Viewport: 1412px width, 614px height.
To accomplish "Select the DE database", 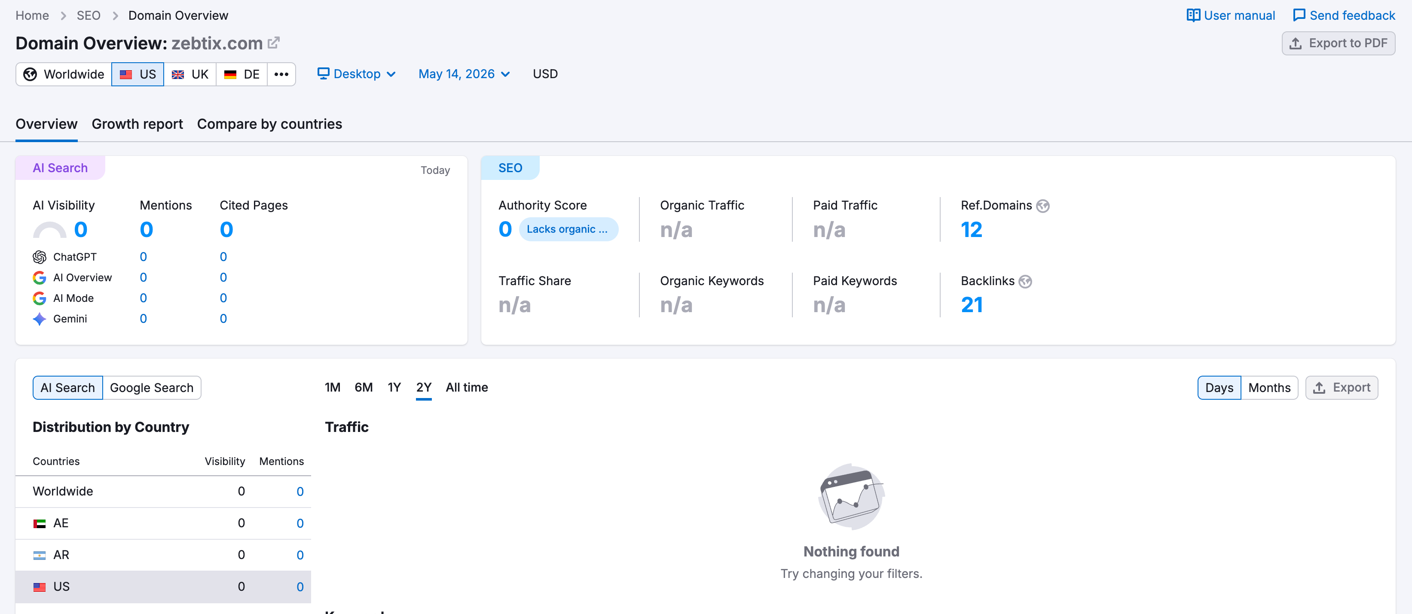I will coord(242,74).
